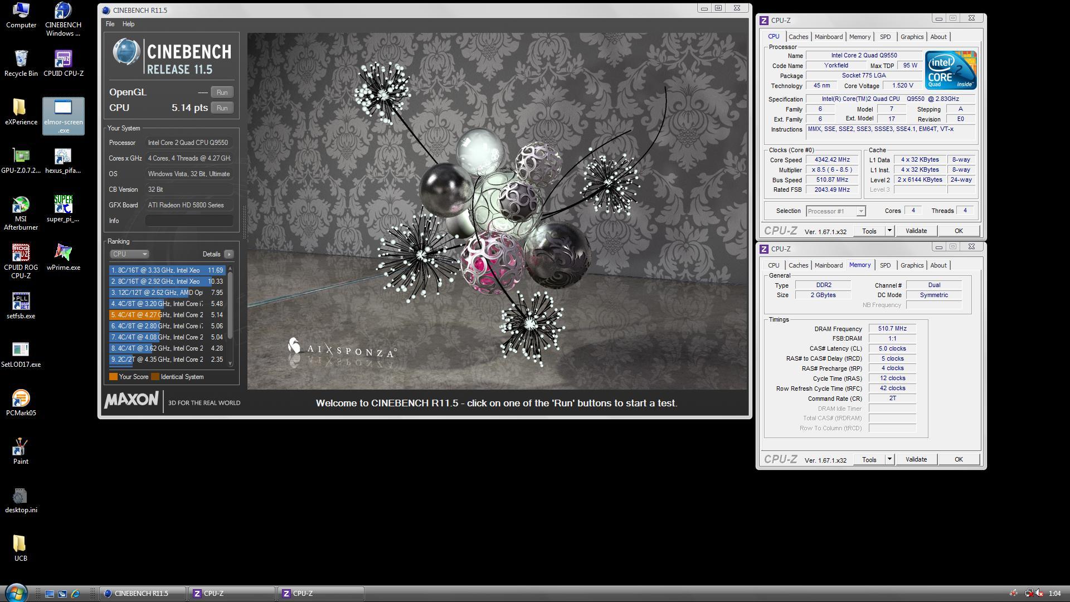The image size is (1070, 602).
Task: Expand Tools dropdown arrow in upper CPU-Z window
Action: (889, 231)
